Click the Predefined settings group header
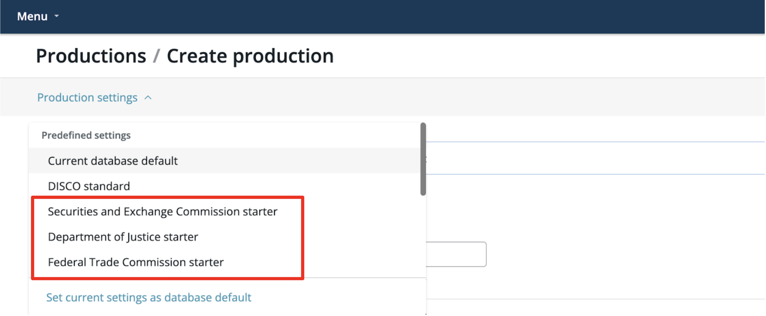 tap(86, 135)
